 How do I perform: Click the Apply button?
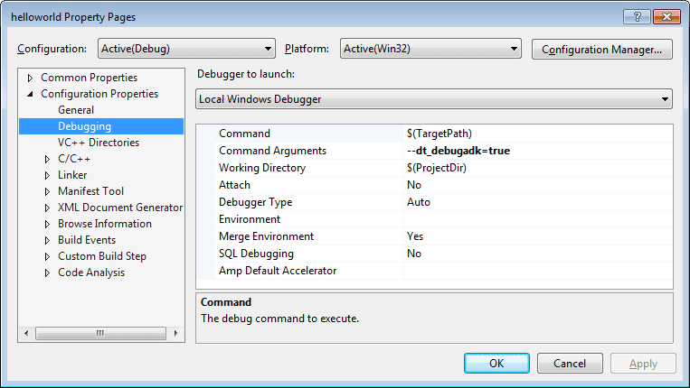click(x=643, y=364)
